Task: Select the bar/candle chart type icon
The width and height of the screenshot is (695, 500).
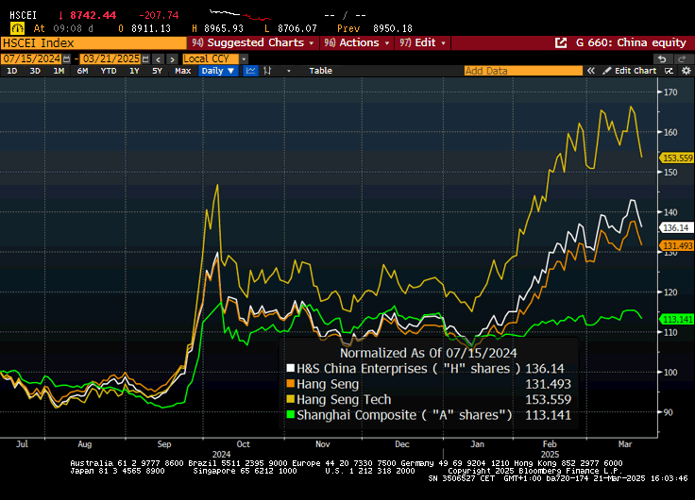Action: pyautogui.click(x=267, y=71)
